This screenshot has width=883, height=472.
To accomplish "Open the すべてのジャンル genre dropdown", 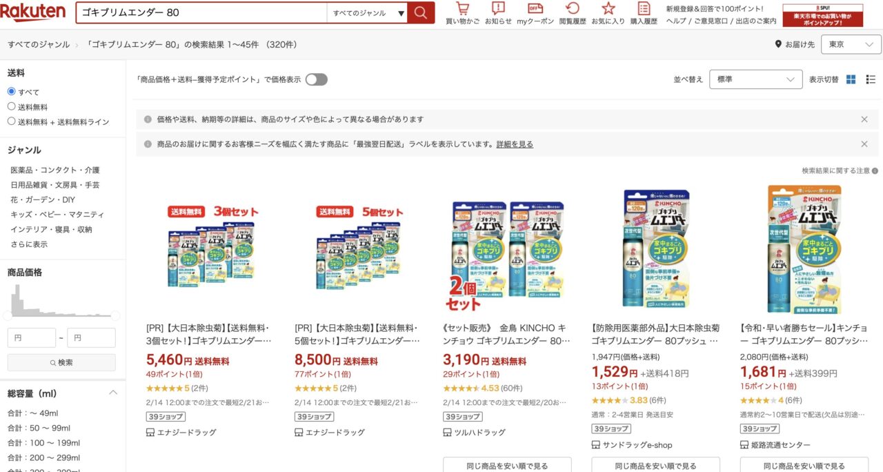I will click(367, 12).
